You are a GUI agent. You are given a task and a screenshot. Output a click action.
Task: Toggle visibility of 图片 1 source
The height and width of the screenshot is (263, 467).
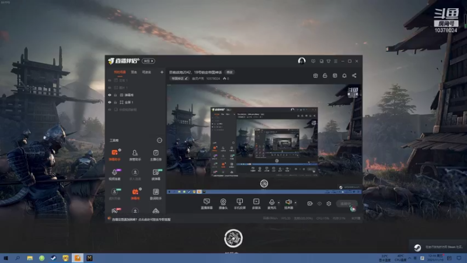pyautogui.click(x=110, y=88)
